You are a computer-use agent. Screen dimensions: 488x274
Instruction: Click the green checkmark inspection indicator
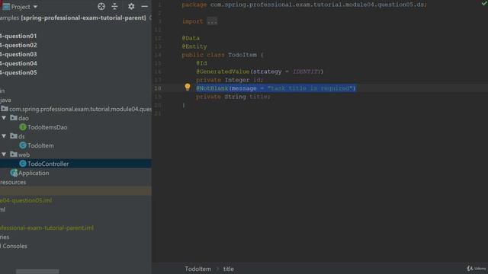click(484, 3)
